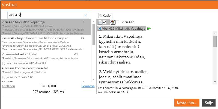Click the document icon before Virsi 412 title

click(100, 29)
